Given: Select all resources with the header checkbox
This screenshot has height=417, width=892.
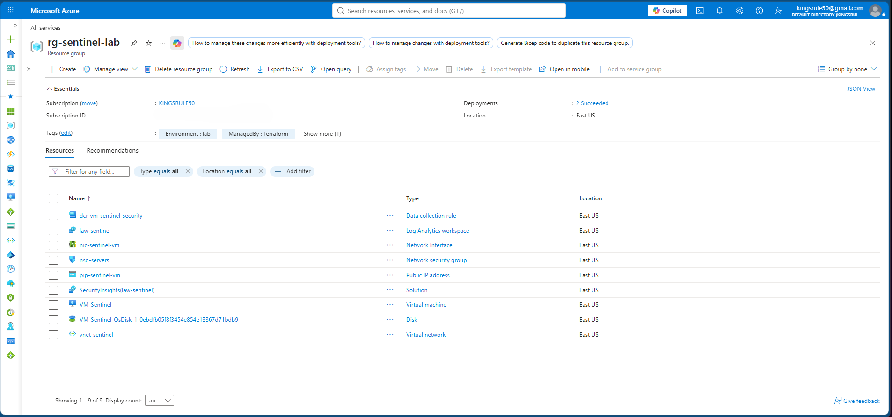Looking at the screenshot, I should [53, 198].
